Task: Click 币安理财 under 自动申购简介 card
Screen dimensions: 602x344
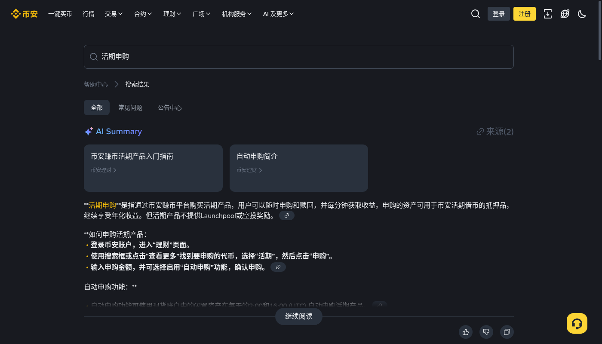Action: click(x=249, y=170)
